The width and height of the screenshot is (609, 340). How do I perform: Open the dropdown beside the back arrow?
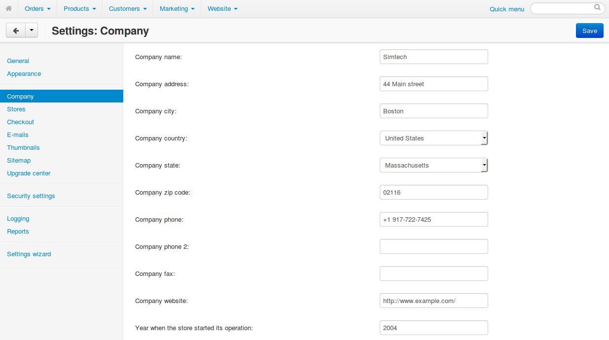point(31,31)
